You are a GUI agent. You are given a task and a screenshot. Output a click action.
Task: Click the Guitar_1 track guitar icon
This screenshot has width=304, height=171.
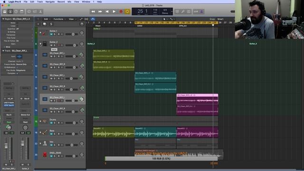click(x=45, y=33)
